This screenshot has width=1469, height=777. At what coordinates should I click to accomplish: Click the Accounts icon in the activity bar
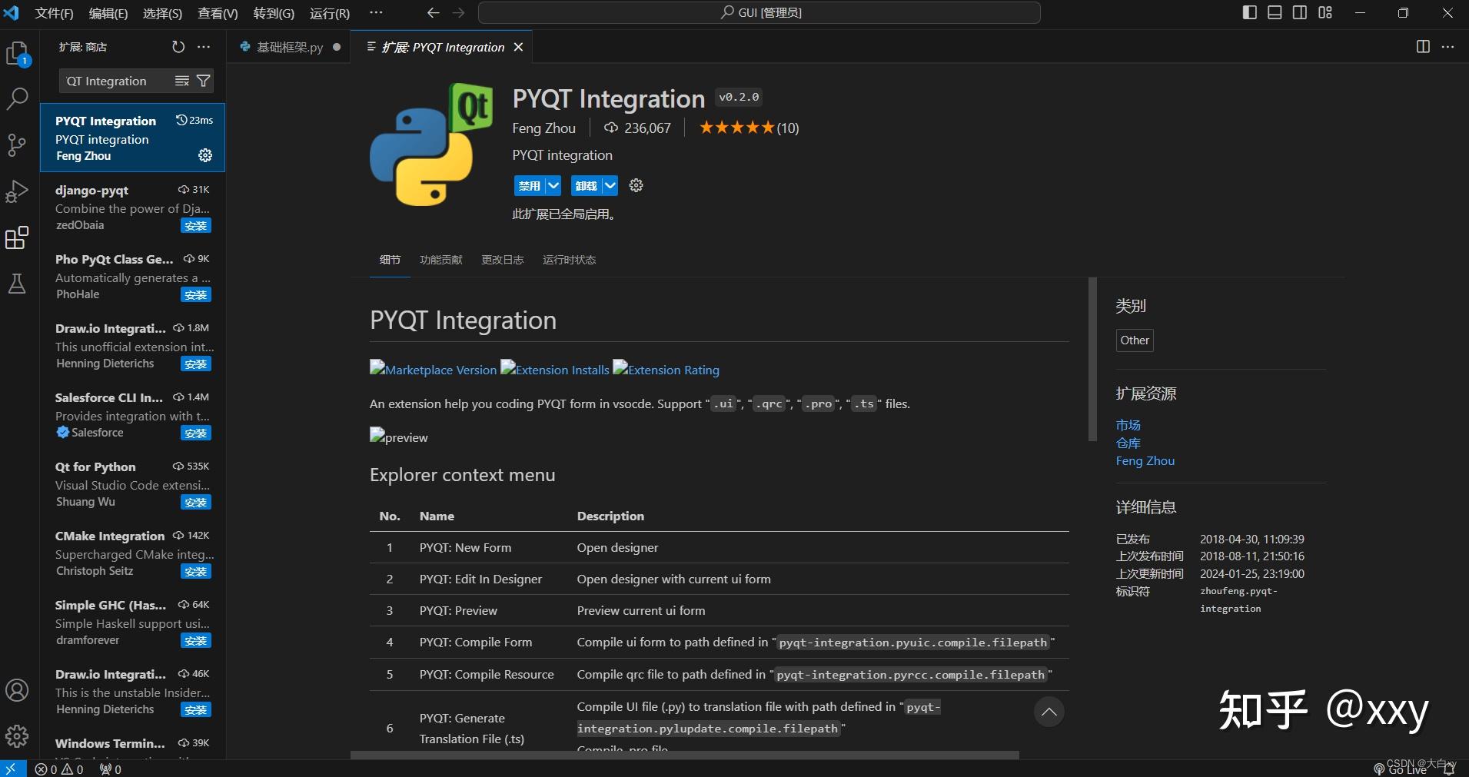17,689
